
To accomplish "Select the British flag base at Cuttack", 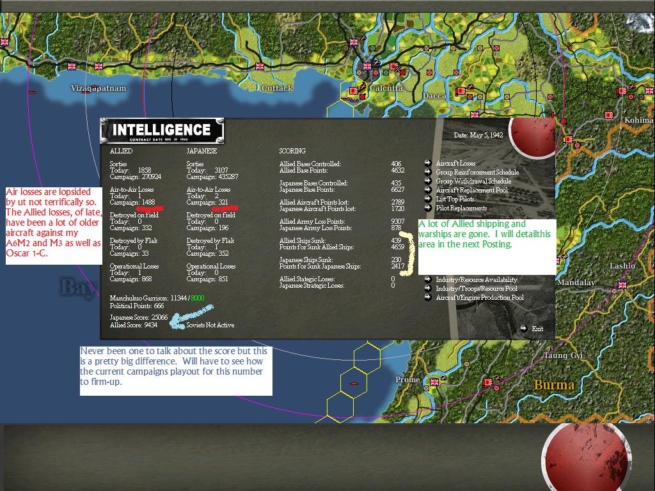I will (260, 66).
